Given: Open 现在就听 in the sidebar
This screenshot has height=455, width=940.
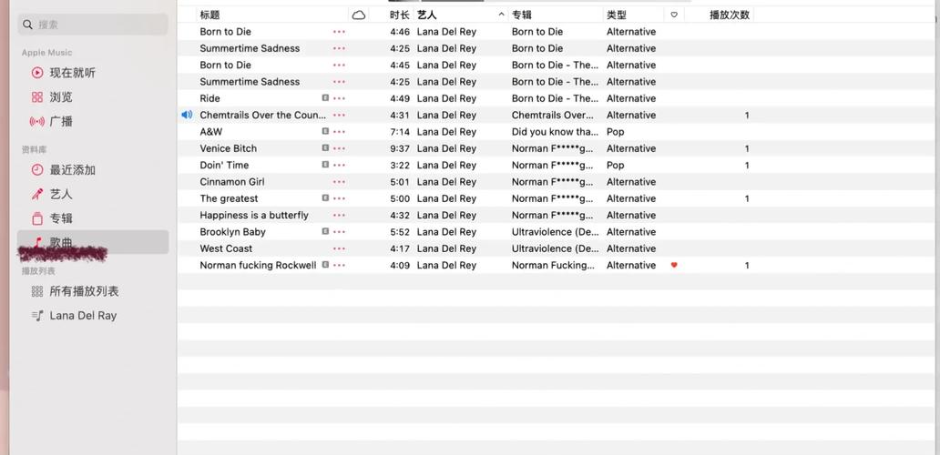Looking at the screenshot, I should click(x=73, y=73).
